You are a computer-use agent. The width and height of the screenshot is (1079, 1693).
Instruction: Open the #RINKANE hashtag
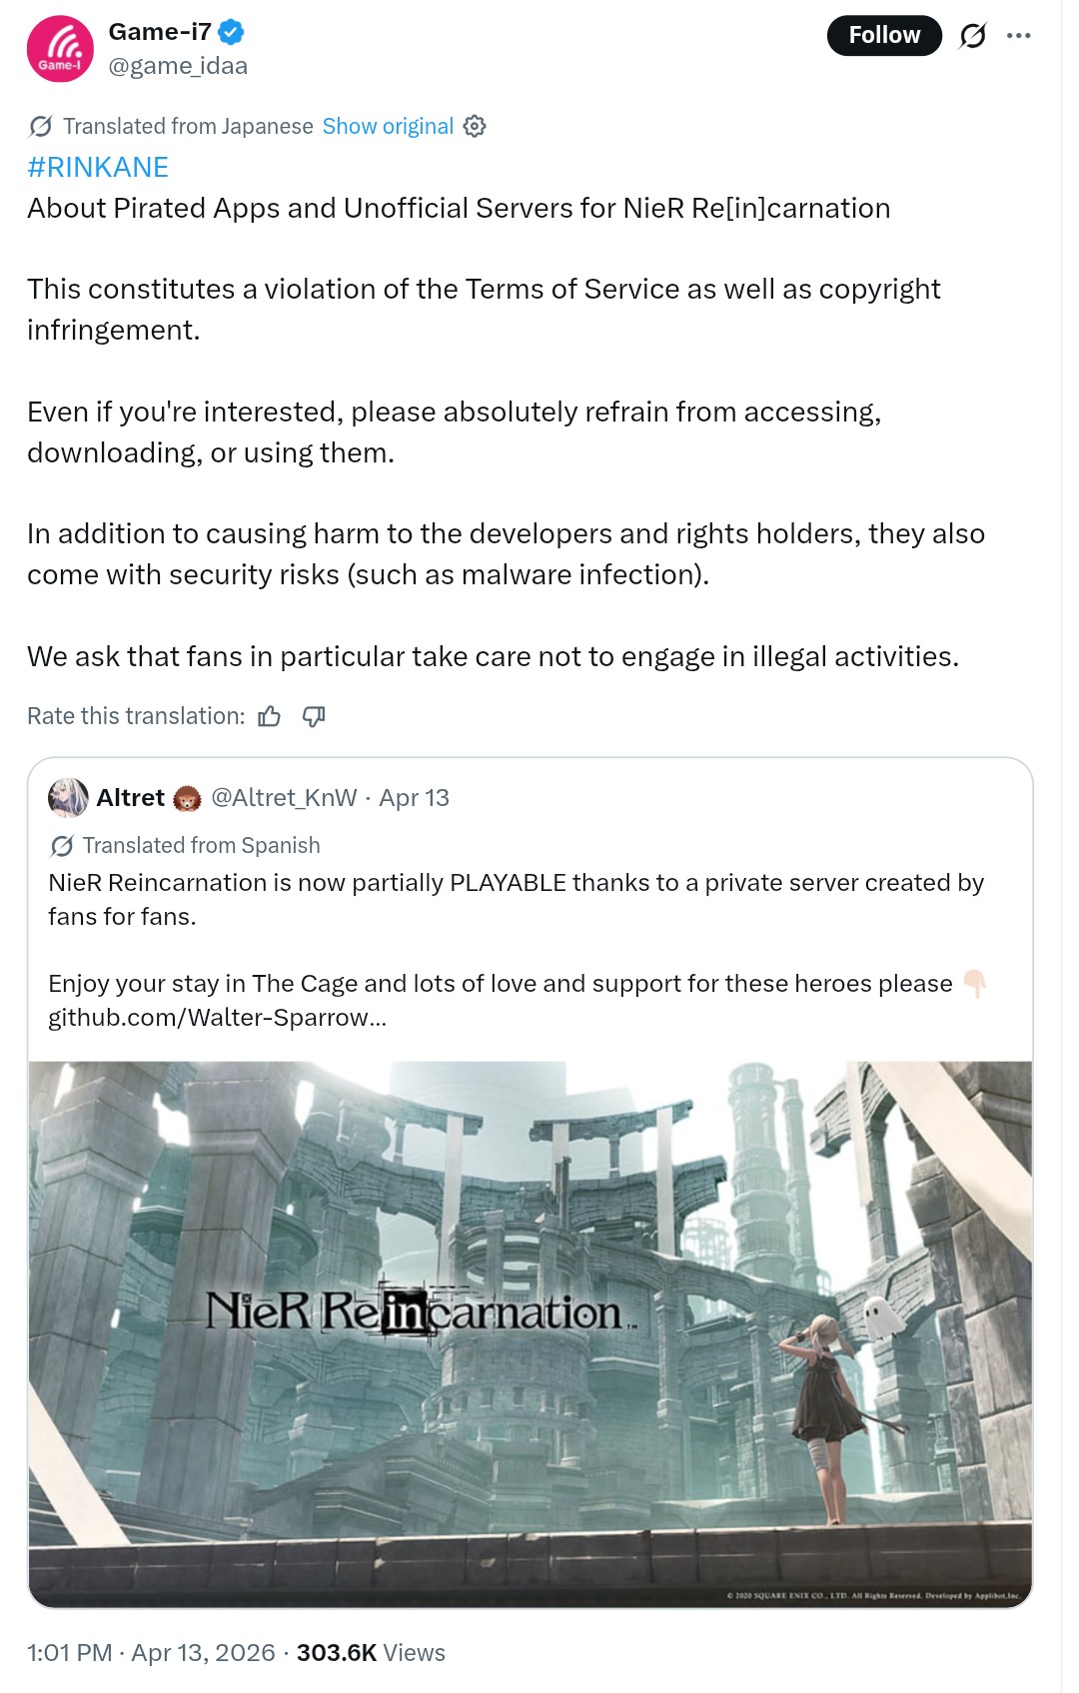98,167
